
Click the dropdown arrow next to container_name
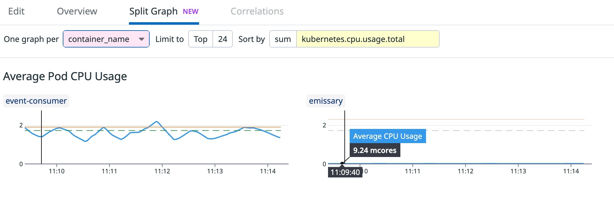click(142, 39)
